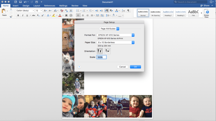This screenshot has height=121, width=216.
Task: Select landscape orientation
Action: click(107, 51)
